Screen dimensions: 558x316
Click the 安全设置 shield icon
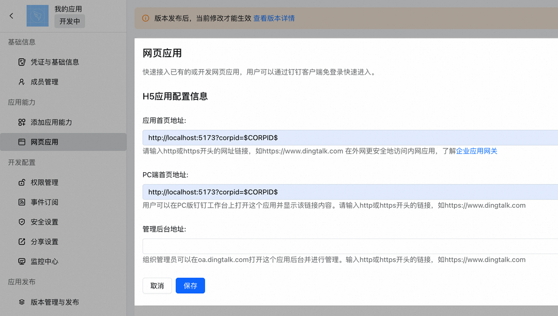[22, 222]
